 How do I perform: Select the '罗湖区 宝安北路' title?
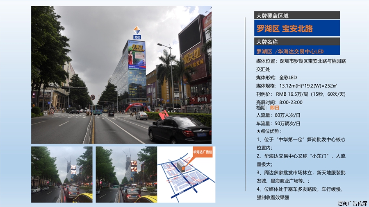point(285,29)
